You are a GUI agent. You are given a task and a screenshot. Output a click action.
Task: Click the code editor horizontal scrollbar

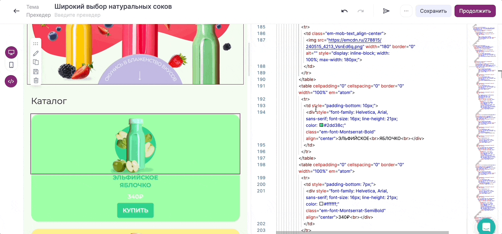(x=362, y=232)
